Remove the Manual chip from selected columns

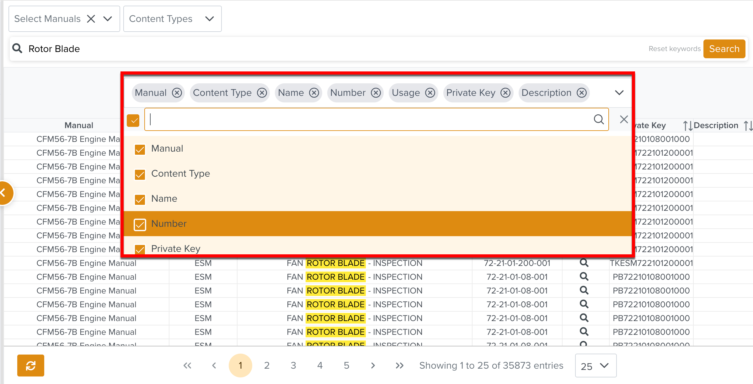[177, 93]
